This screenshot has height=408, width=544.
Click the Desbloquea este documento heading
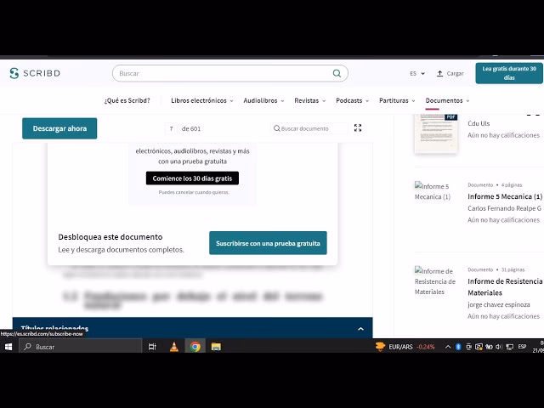click(x=110, y=237)
